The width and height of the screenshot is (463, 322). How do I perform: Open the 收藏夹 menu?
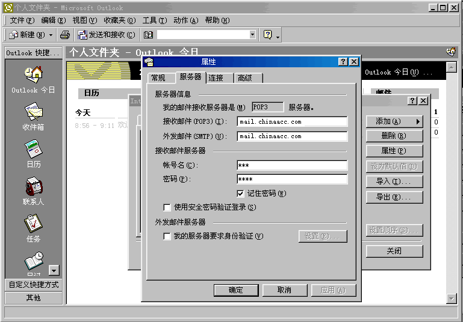click(x=120, y=20)
